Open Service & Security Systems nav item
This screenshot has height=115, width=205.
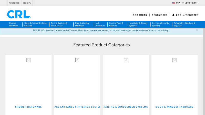coord(160,24)
